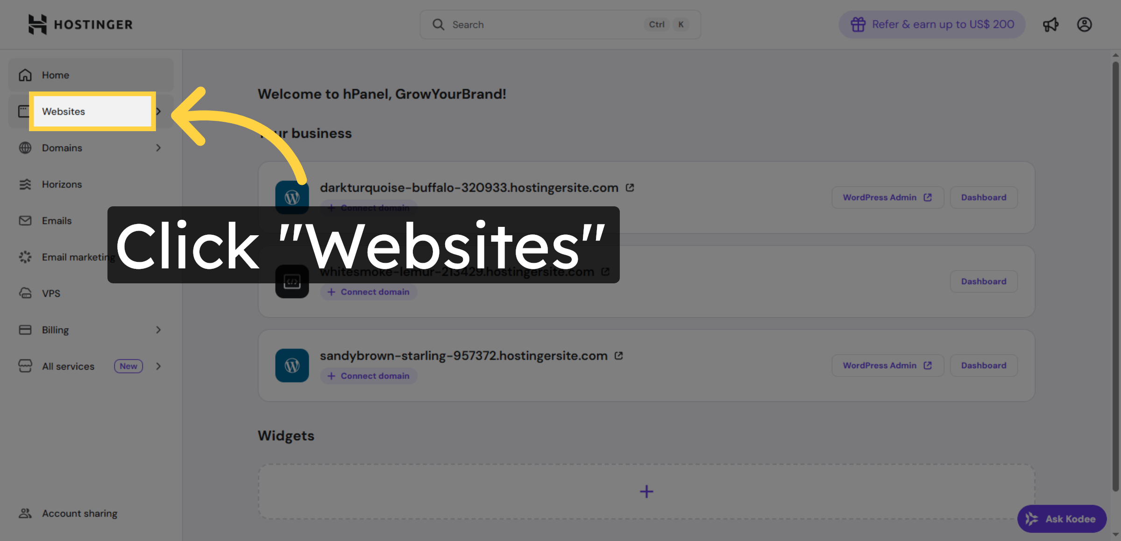The height and width of the screenshot is (541, 1121).
Task: Open the account profile icon
Action: click(x=1085, y=24)
